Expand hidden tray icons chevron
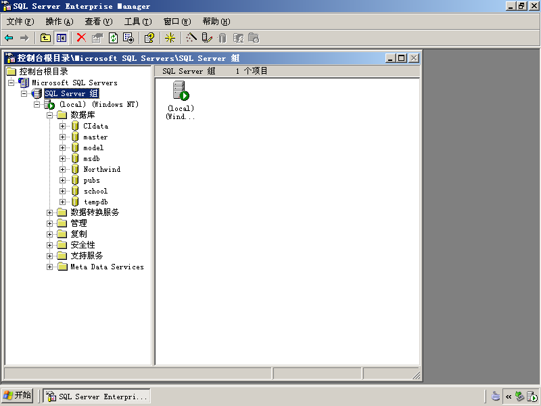Screen dimensions: 541x406 click(x=509, y=397)
